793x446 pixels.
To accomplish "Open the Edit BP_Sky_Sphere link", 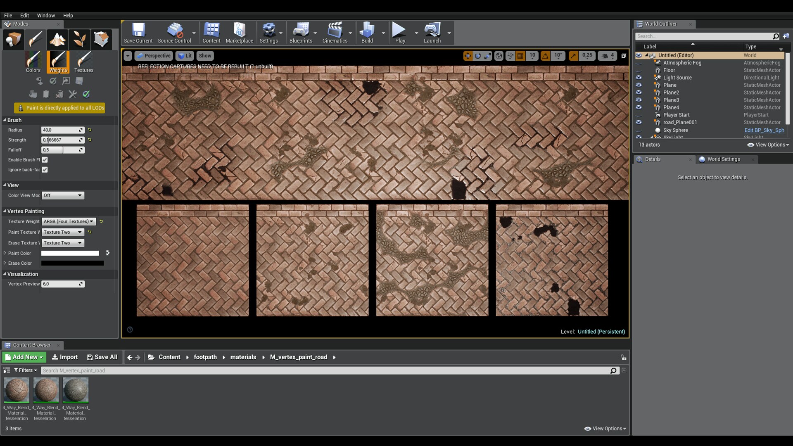I will (764, 130).
